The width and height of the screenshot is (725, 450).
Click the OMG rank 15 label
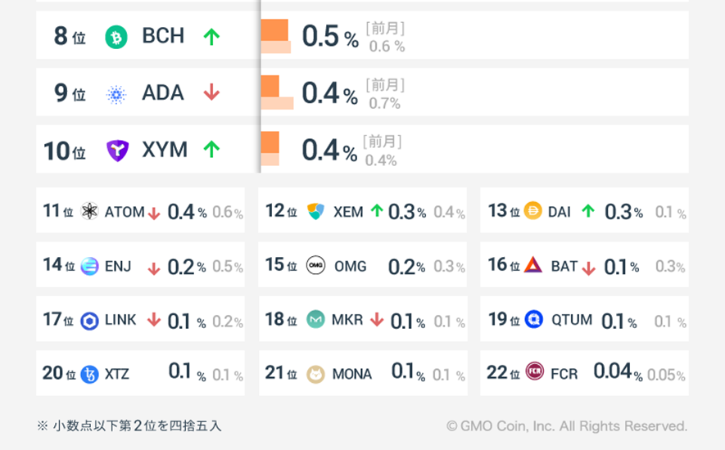[x=350, y=266]
